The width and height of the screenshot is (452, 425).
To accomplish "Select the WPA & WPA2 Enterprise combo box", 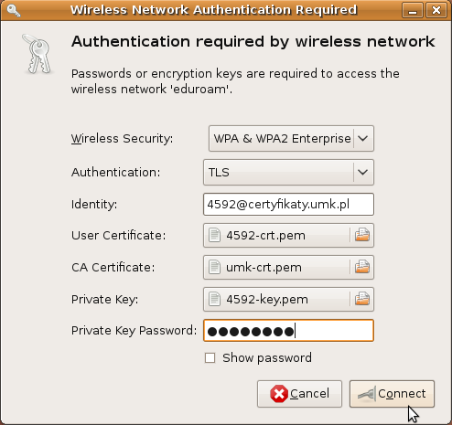I will click(291, 139).
